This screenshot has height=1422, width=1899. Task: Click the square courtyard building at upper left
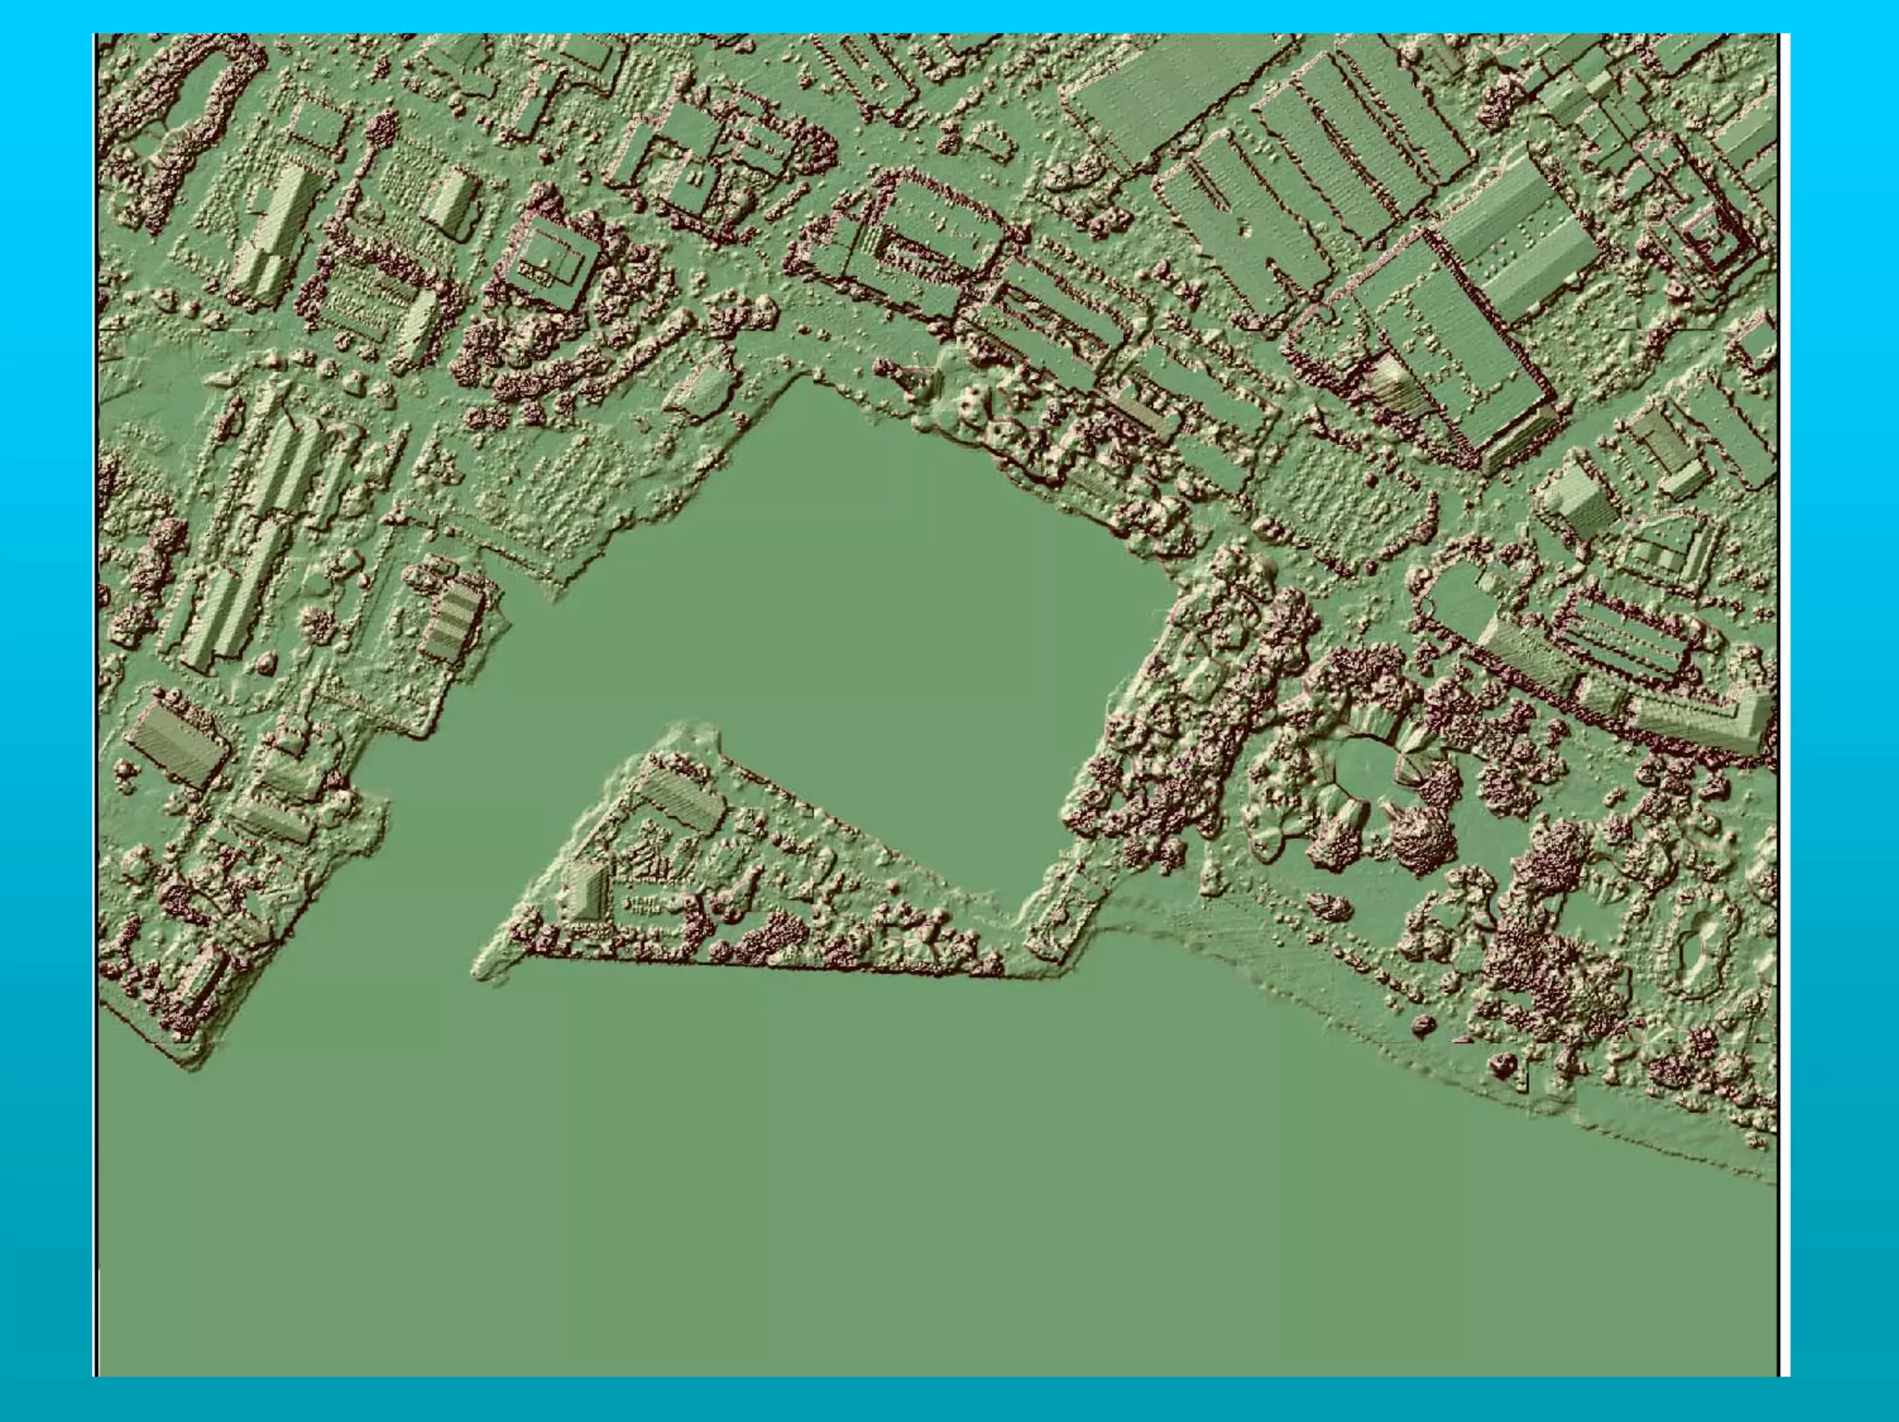[551, 260]
